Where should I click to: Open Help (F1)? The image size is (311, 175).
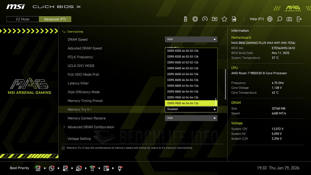pyautogui.click(x=257, y=19)
